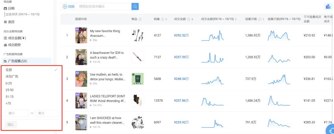Play the beachwaver video thumbnail
The width and height of the screenshot is (334, 134).
point(81,57)
